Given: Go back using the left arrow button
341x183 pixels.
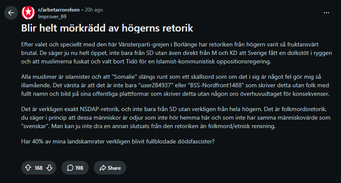Looking at the screenshot, I should click(x=11, y=13).
